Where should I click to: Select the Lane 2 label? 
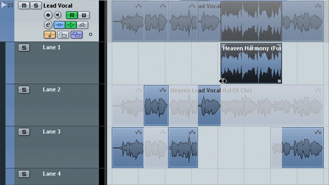click(51, 89)
